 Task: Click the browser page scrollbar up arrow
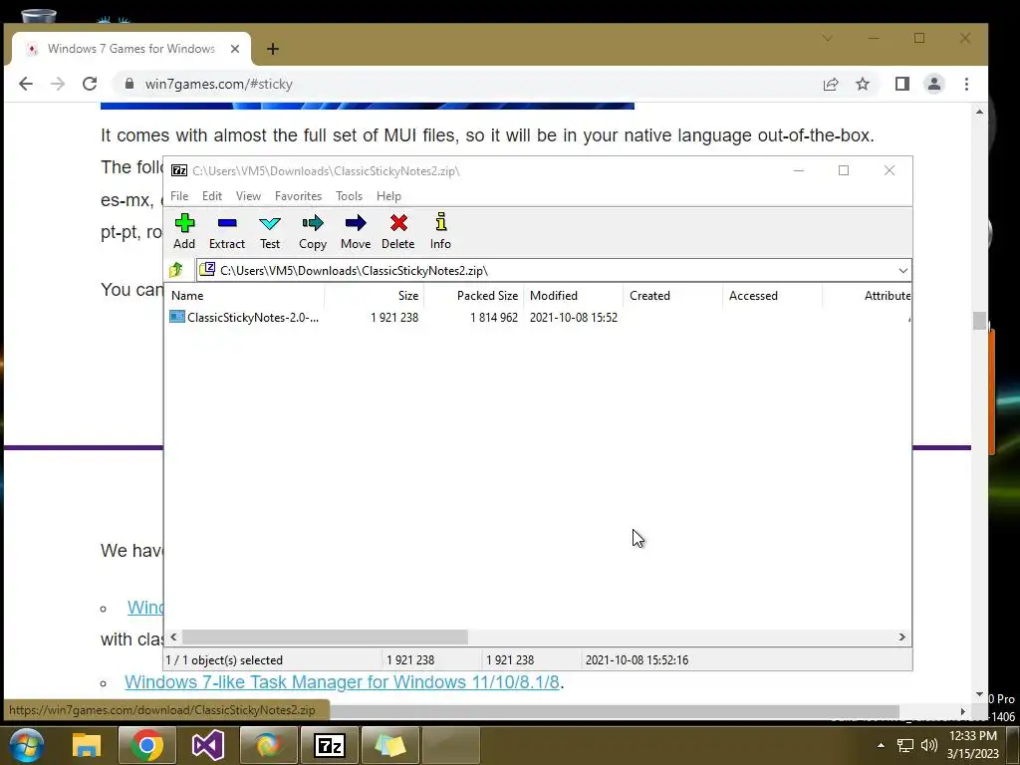pos(980,112)
